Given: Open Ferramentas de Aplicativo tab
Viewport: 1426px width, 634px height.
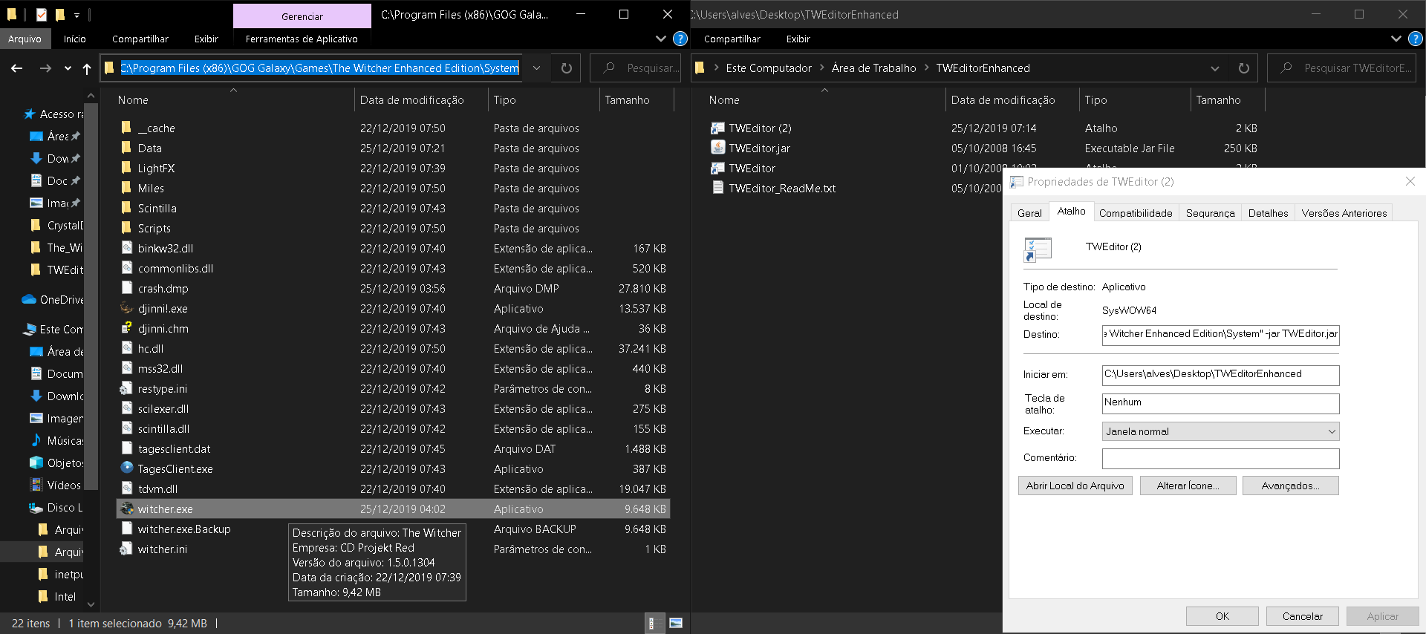Looking at the screenshot, I should point(302,39).
